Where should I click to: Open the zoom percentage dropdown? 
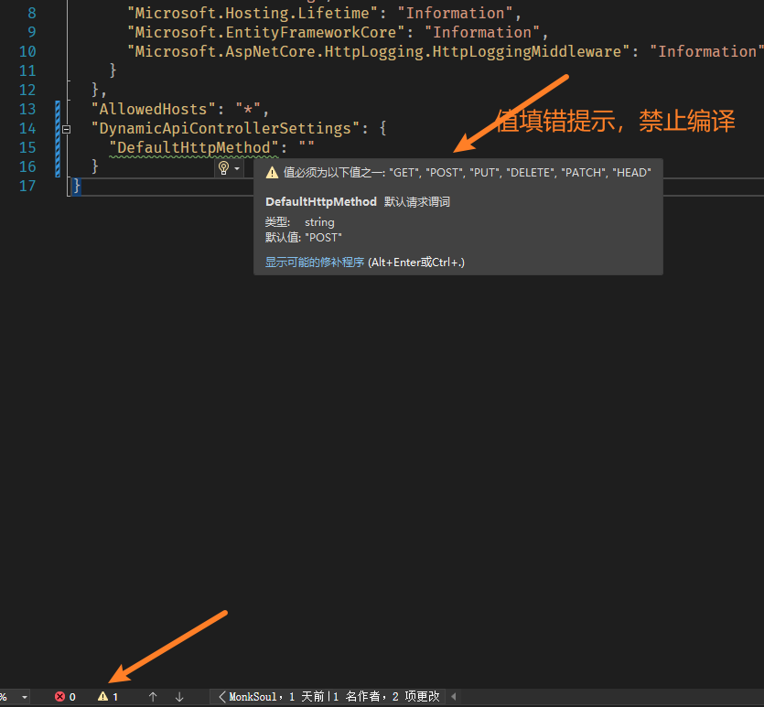24,697
